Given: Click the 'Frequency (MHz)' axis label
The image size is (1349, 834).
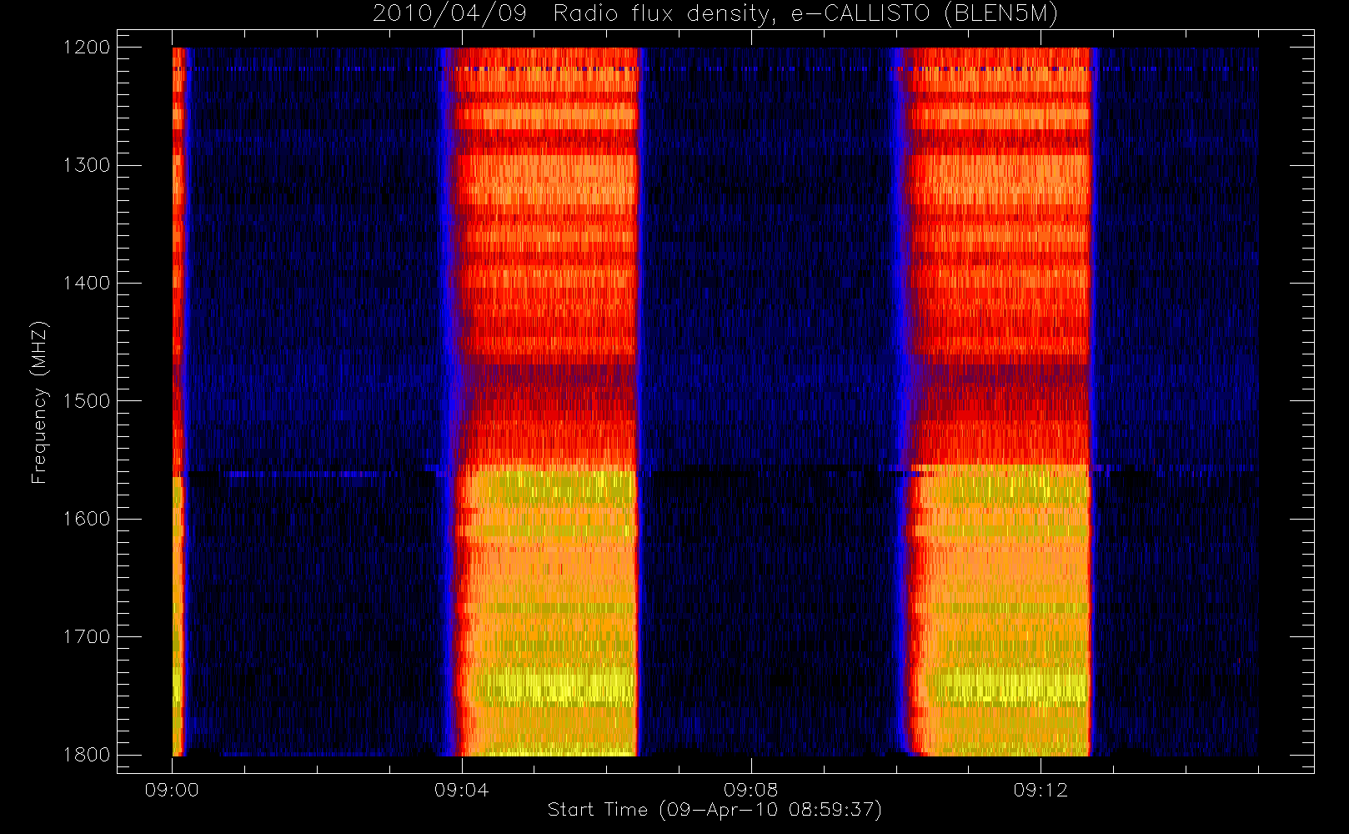Looking at the screenshot, I should point(39,402).
